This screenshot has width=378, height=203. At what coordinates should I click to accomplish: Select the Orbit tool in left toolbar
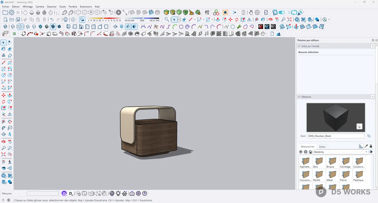pyautogui.click(x=4, y=142)
